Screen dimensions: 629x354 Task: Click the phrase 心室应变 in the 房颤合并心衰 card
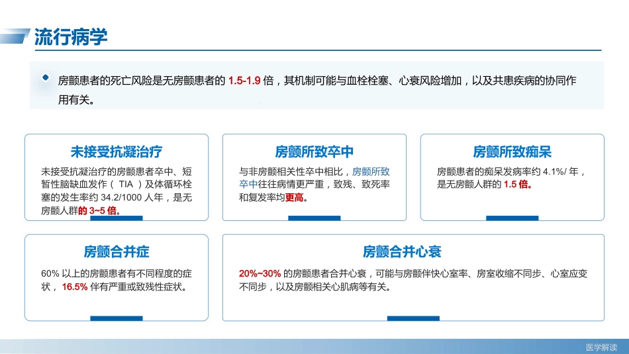[569, 273]
